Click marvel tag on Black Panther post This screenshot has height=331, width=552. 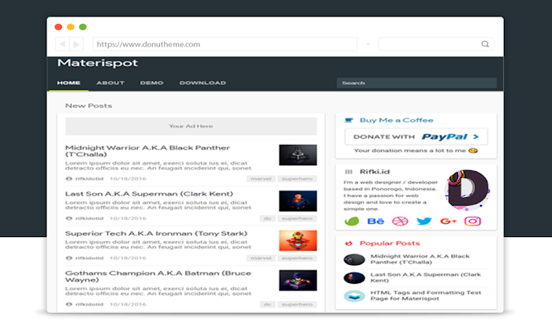click(261, 179)
